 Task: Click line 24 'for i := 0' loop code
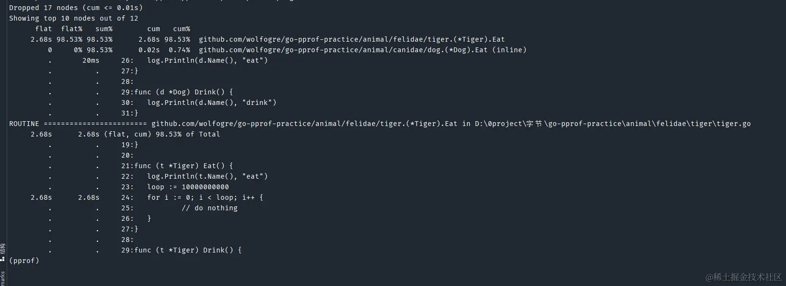click(205, 197)
